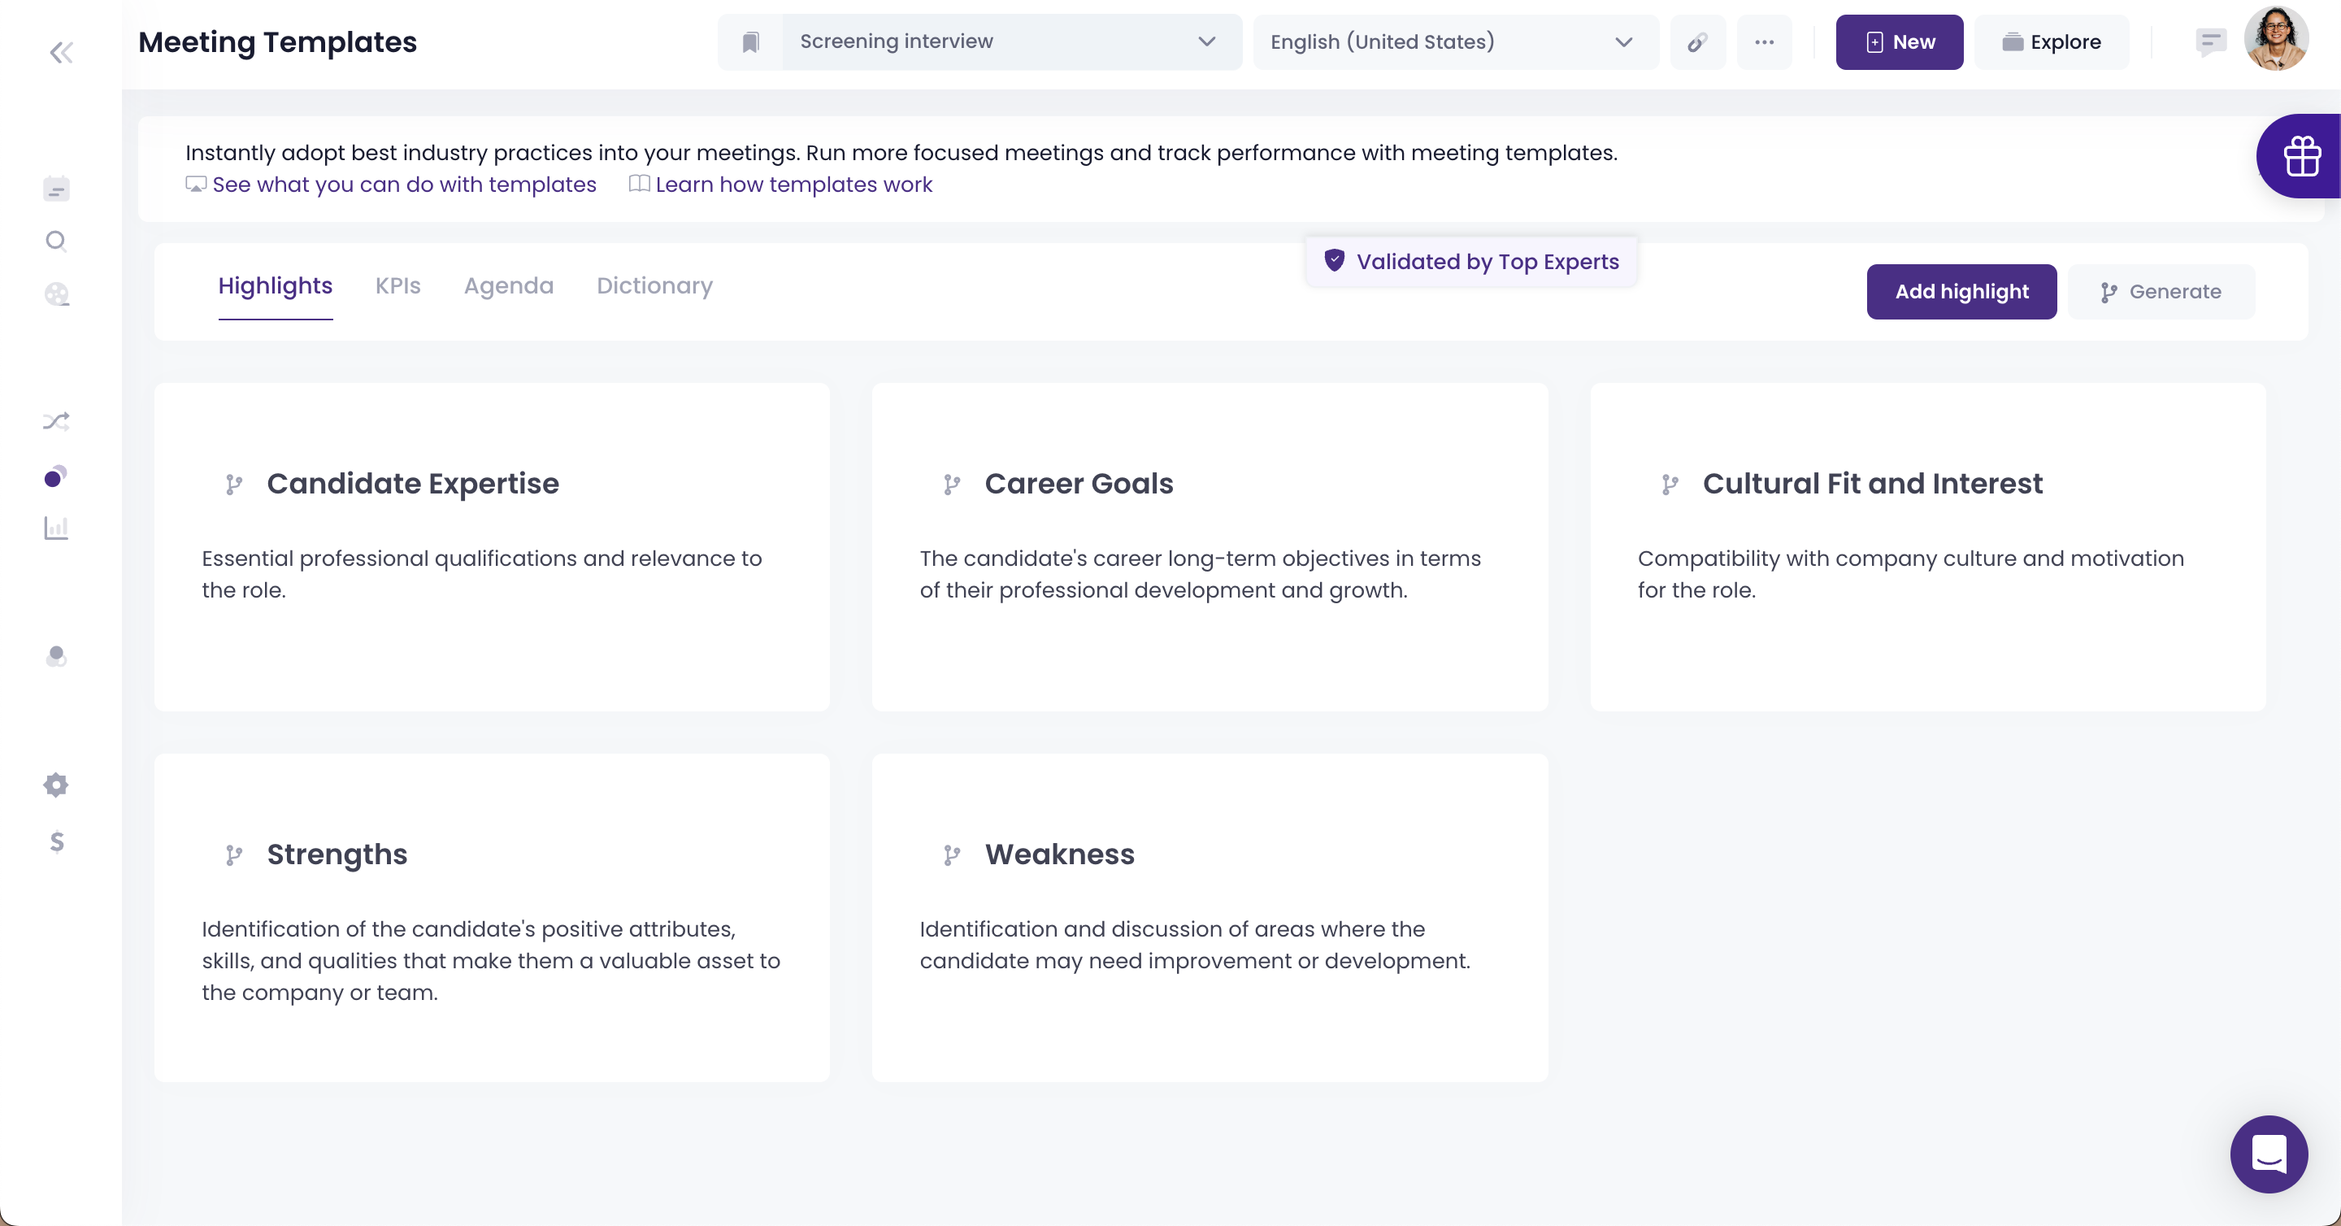Open the search icon in sidebar
The height and width of the screenshot is (1226, 2341).
(56, 241)
